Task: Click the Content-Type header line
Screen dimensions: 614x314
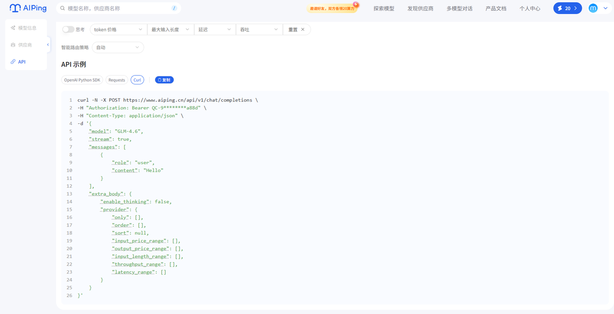Action: click(130, 116)
